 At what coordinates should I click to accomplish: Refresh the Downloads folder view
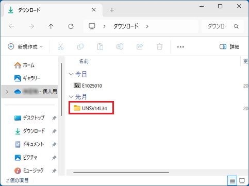71,26
